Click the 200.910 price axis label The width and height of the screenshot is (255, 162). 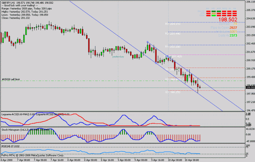pos(251,60)
